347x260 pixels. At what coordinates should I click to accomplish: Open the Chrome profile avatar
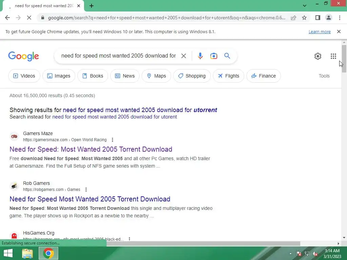tap(329, 18)
